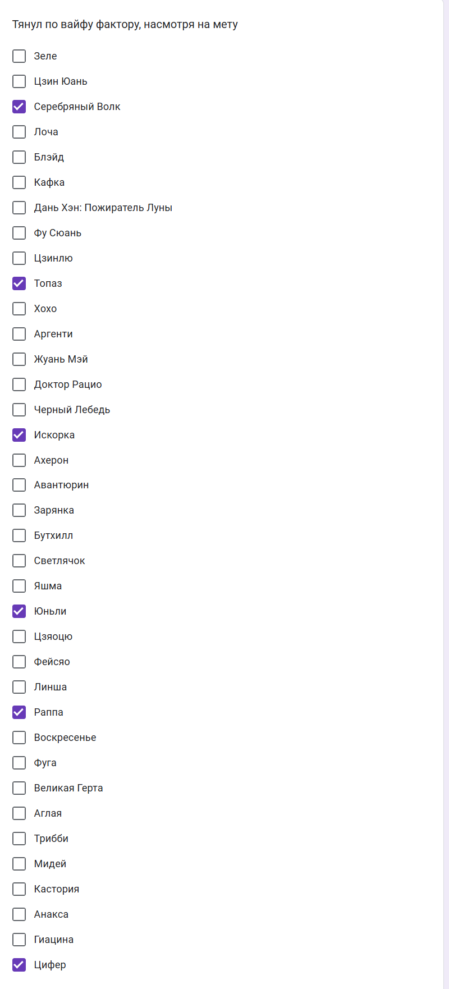The image size is (449, 989).
Task: Enable Дань Хэн: Пожиратель Луны option
Action: click(19, 208)
